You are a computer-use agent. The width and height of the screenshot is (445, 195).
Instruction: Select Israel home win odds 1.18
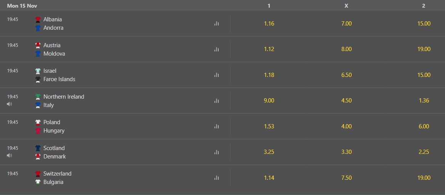(x=269, y=75)
